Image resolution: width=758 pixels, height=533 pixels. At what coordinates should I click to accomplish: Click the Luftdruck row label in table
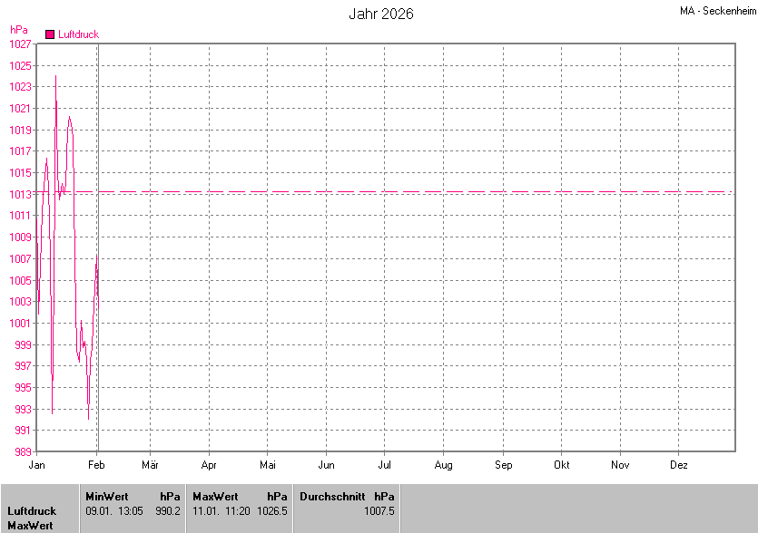(x=32, y=511)
